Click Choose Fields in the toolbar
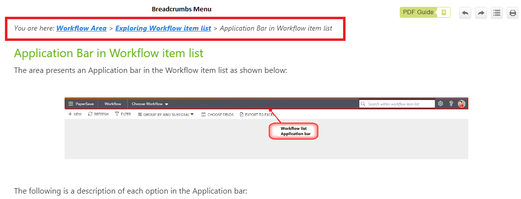The image size is (521, 199). (217, 114)
